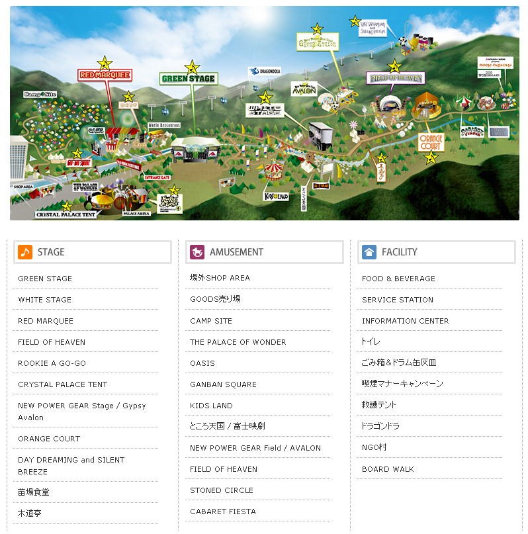The height and width of the screenshot is (534, 528).
Task: Click the purple rocking horse AMUSEMENT icon
Action: pos(197,252)
